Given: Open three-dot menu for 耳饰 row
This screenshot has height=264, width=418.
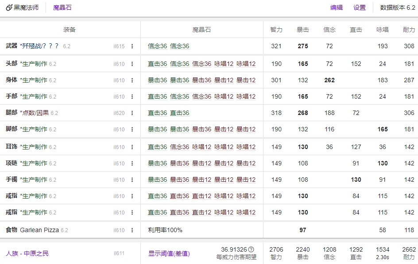Looking at the screenshot, I should point(132,147).
